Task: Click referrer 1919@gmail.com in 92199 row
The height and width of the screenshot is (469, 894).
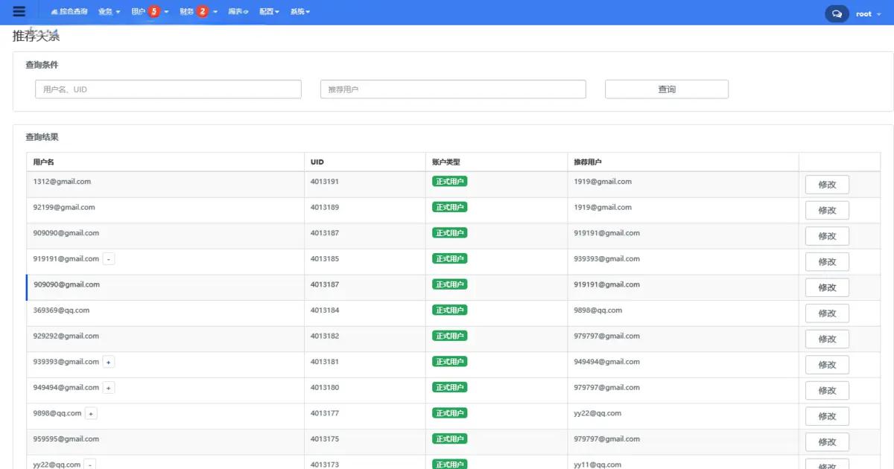Action: tap(603, 208)
